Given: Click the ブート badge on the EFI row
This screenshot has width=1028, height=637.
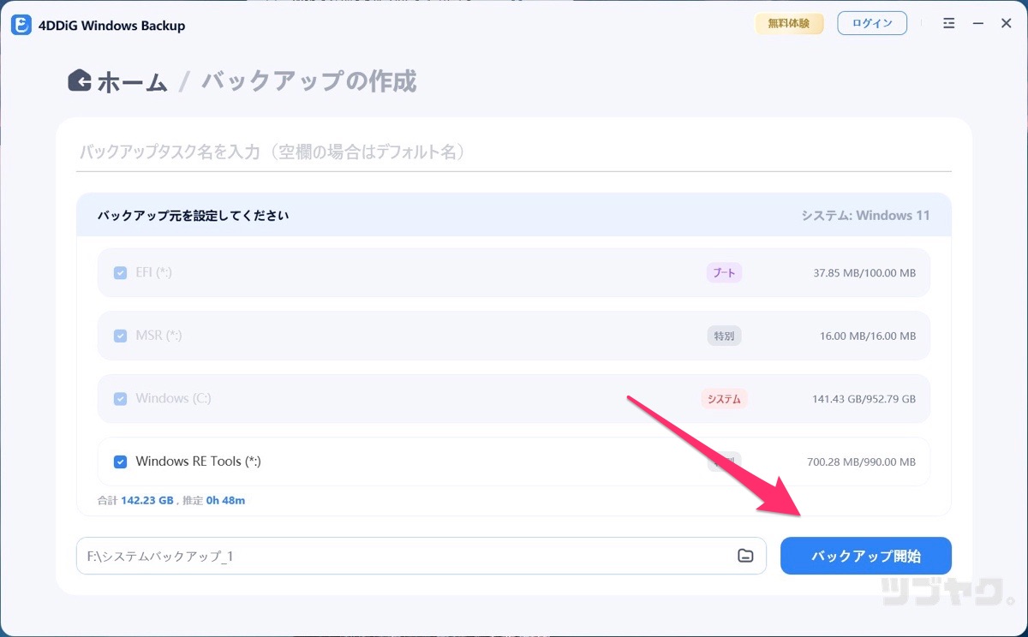Looking at the screenshot, I should 724,272.
